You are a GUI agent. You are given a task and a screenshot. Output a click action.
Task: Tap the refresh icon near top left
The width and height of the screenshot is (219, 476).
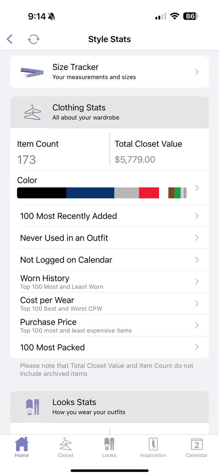34,39
